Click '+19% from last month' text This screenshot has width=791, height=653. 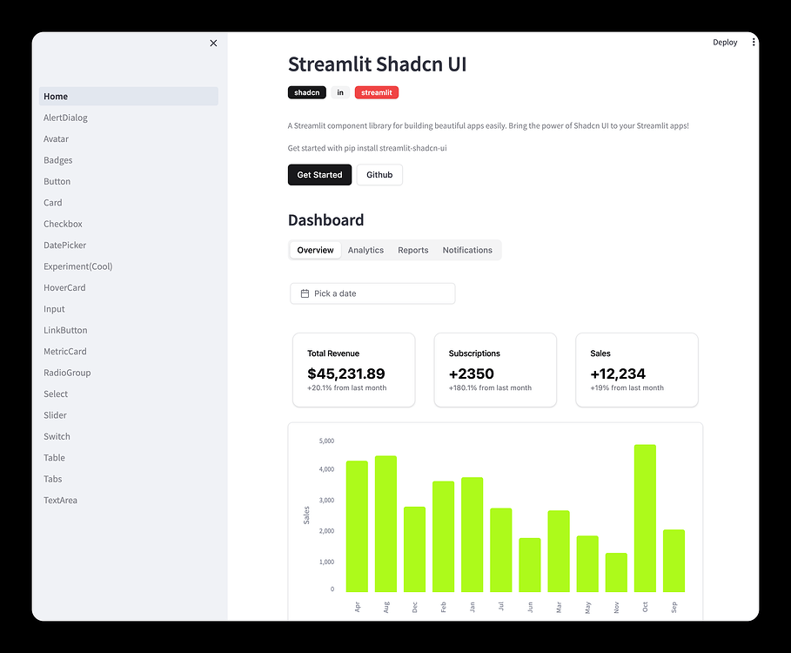(x=627, y=387)
